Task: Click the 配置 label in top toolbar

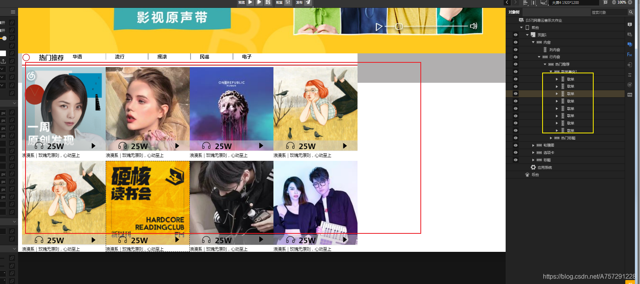Action: 279,2
